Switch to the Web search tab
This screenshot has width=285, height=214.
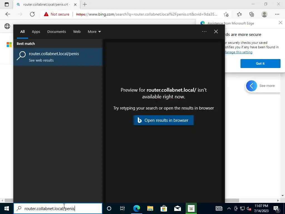coord(77,32)
